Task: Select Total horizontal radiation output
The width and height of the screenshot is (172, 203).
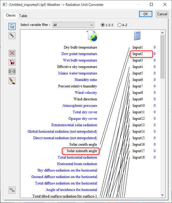Action: [77, 157]
